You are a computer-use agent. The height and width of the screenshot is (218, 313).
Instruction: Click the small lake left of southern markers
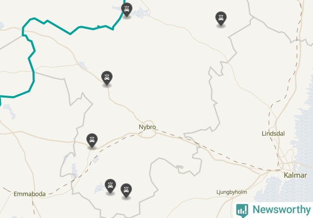click(99, 188)
